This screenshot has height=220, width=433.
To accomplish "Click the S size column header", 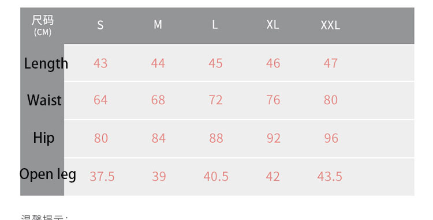I will point(100,25).
